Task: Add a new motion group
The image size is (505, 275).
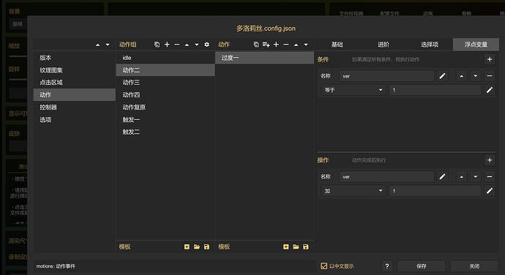Action: click(167, 45)
